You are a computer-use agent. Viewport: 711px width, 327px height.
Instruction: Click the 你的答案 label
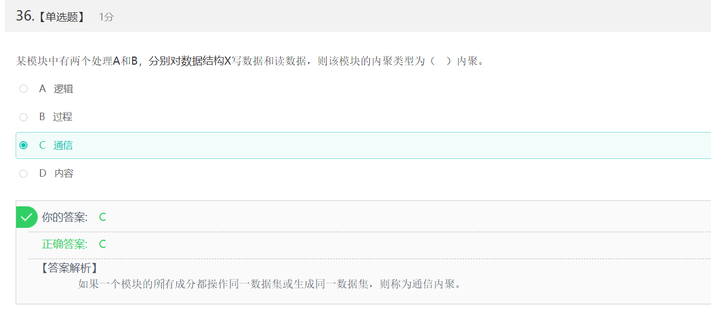pyautogui.click(x=65, y=217)
